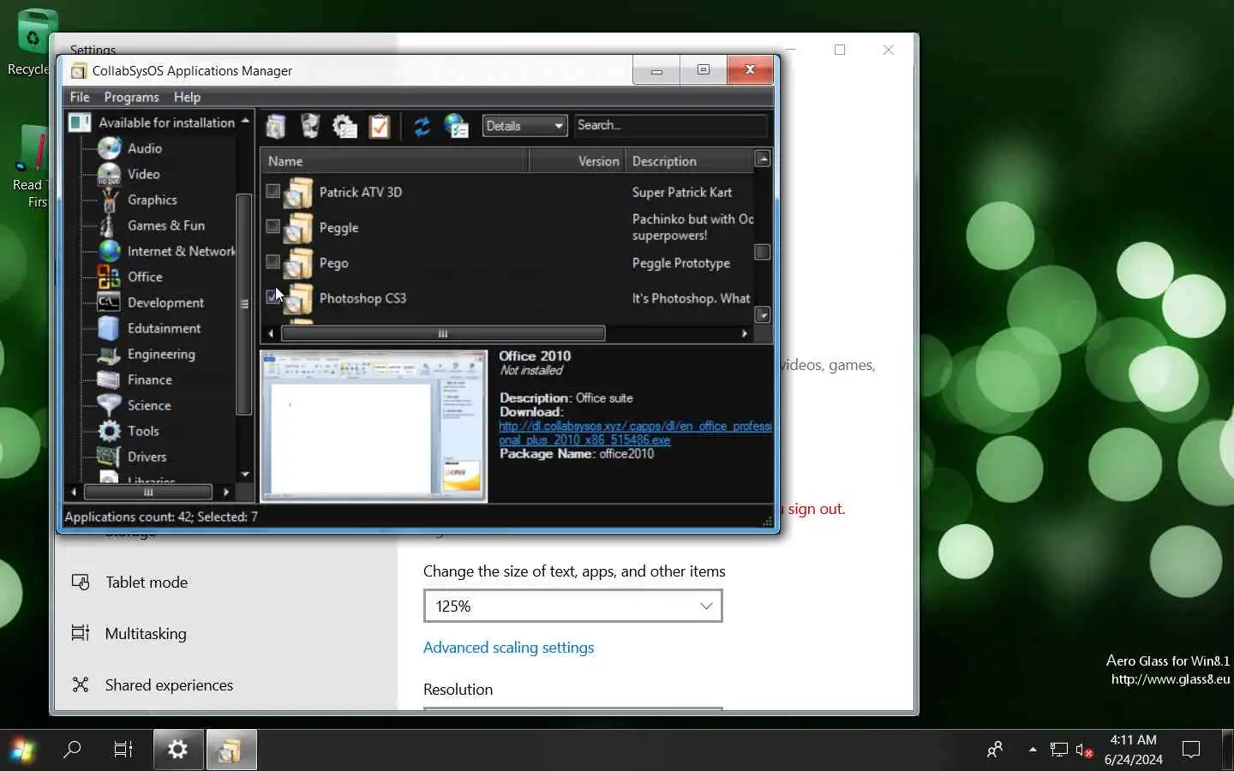1234x771 pixels.
Task: Click right arrow of application list horizontal scrollbar
Action: (x=744, y=333)
